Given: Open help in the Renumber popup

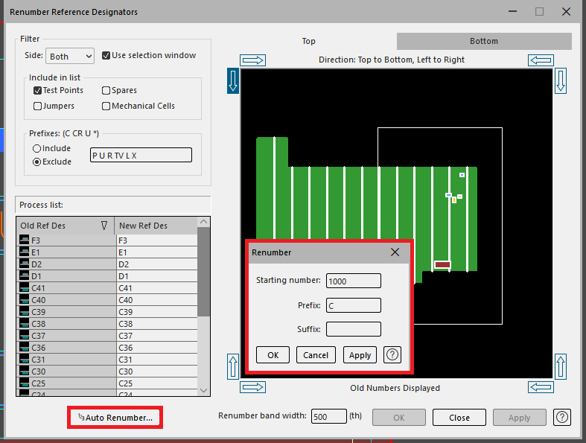Looking at the screenshot, I should [392, 355].
